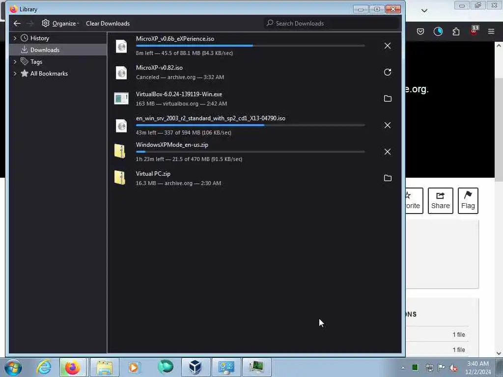Viewport: 503px width, 377px height.
Task: Click the '8m left — 45.5 of 88.1 MB' status
Action: coord(184,53)
